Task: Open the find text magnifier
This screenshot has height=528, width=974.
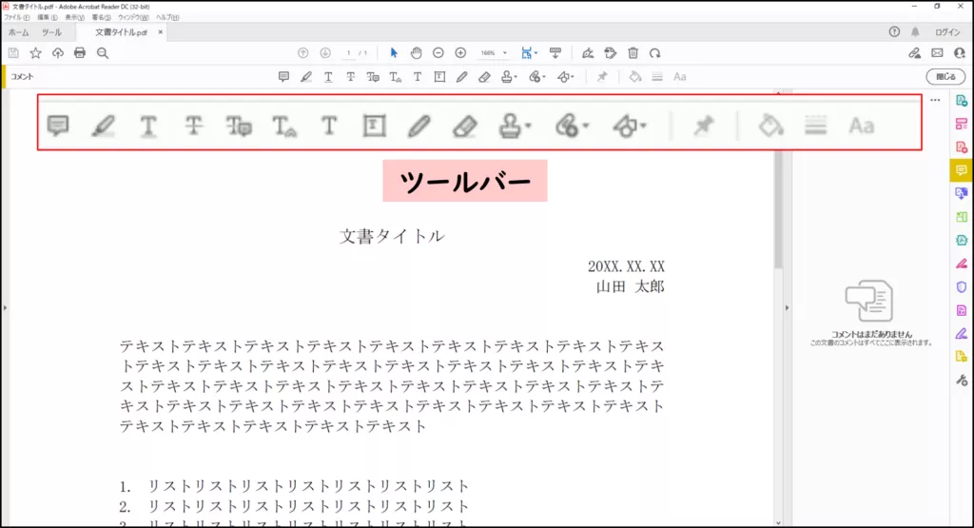Action: (x=103, y=53)
